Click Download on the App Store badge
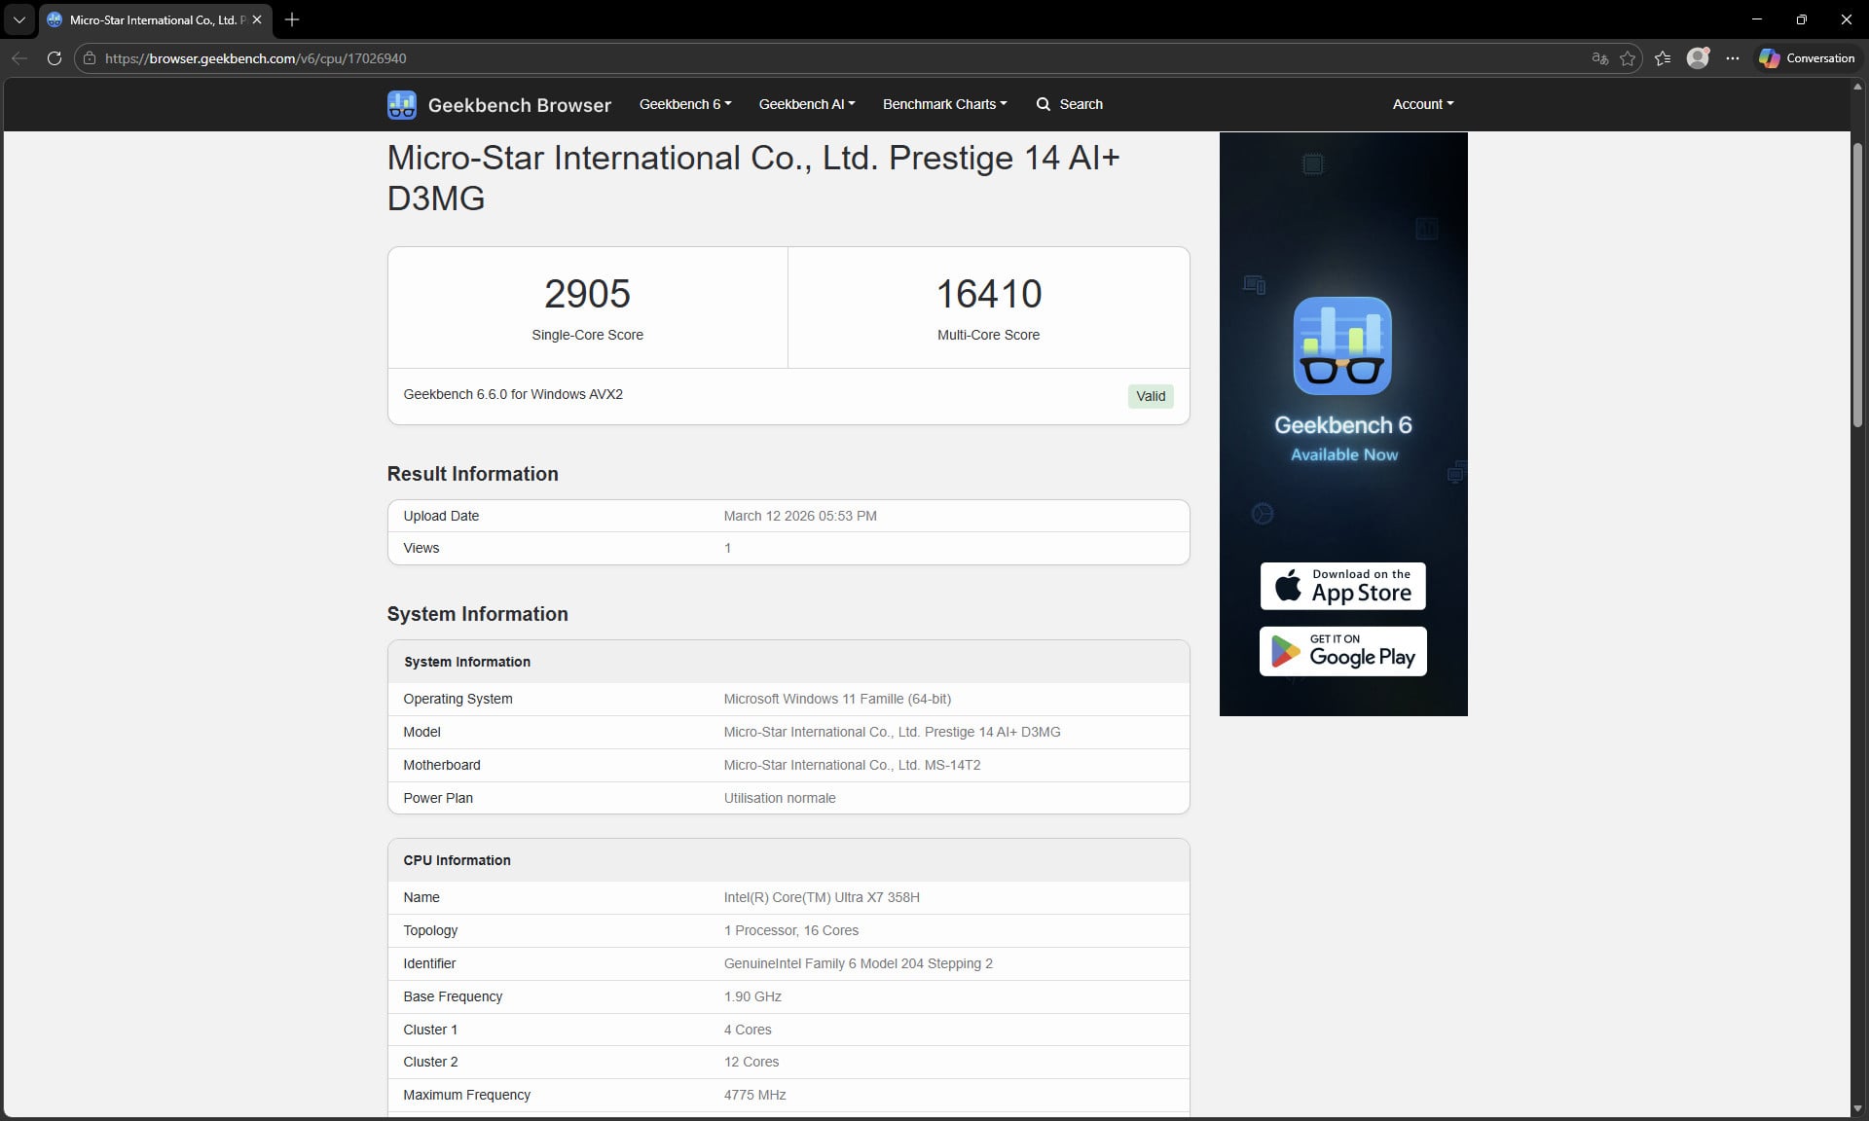The height and width of the screenshot is (1121, 1869). (1343, 586)
